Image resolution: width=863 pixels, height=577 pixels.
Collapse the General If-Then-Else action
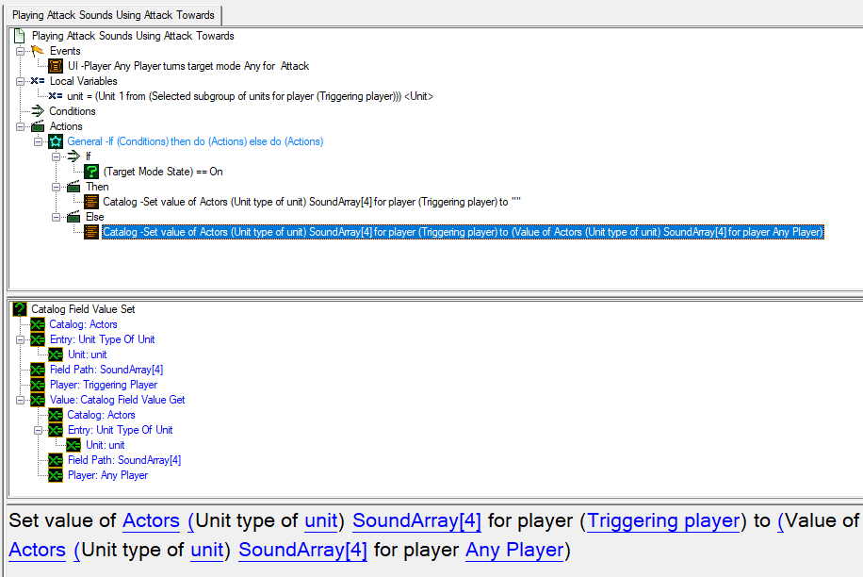38,141
